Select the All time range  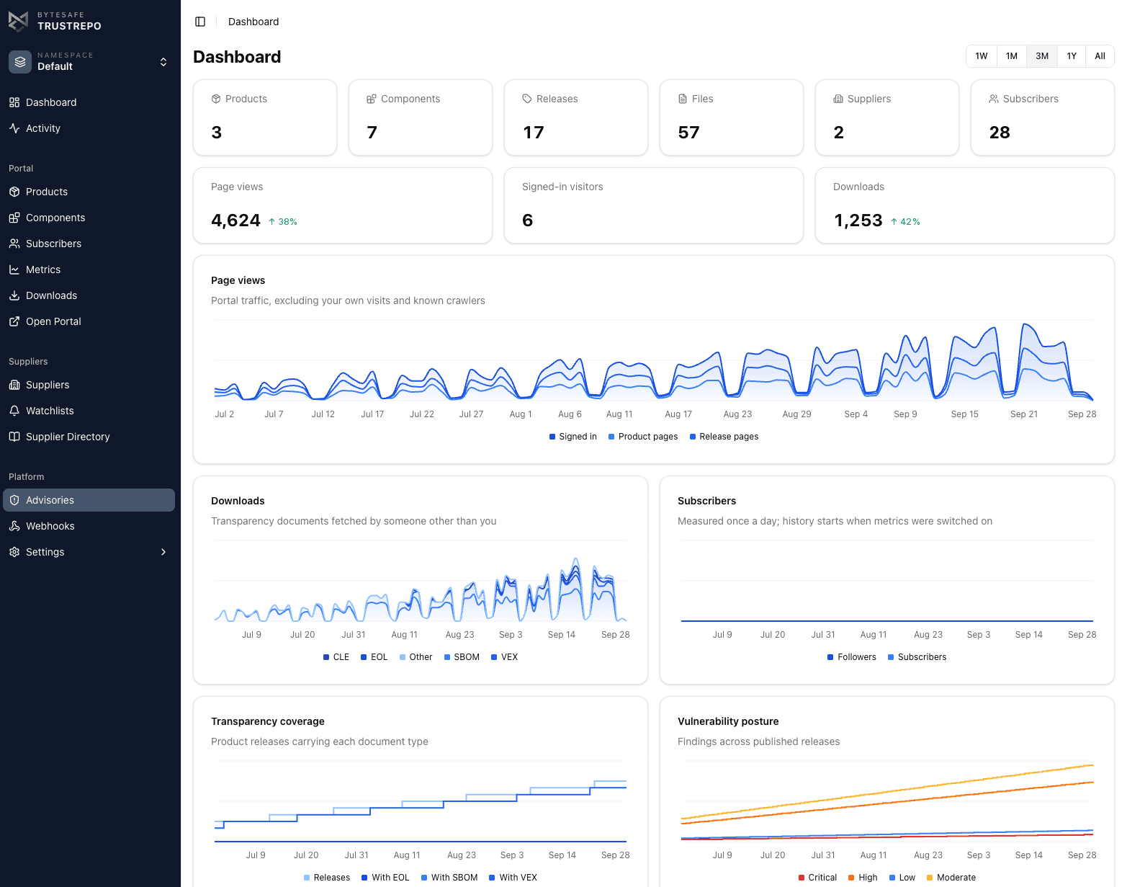point(1100,56)
